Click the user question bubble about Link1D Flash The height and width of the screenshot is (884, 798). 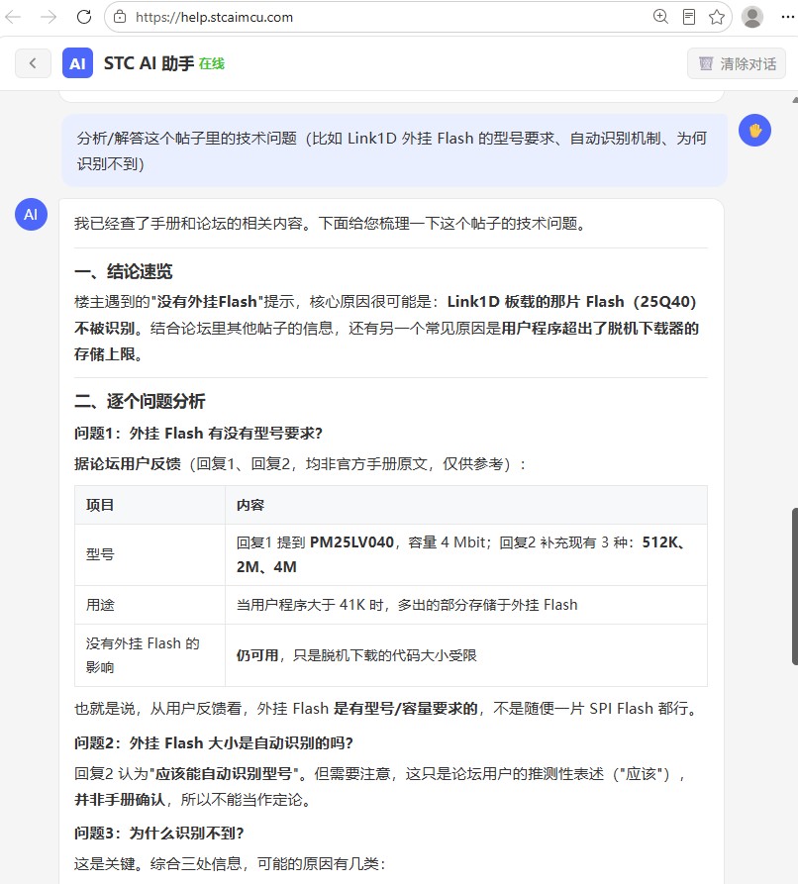[394, 150]
